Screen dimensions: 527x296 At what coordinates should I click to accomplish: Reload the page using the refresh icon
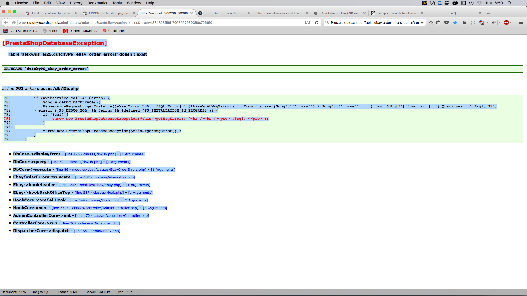316,22
